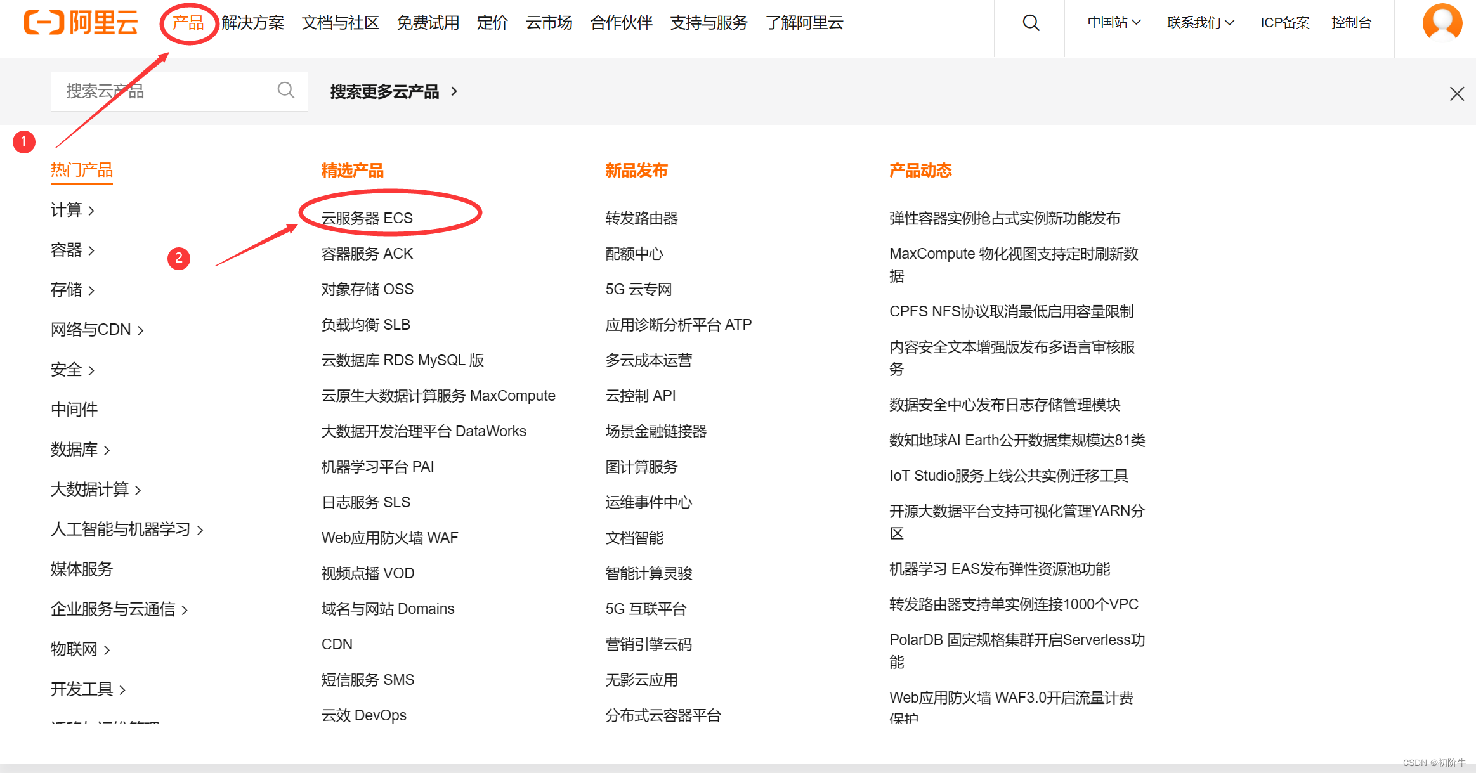Click the search icon in the product search box

(286, 91)
